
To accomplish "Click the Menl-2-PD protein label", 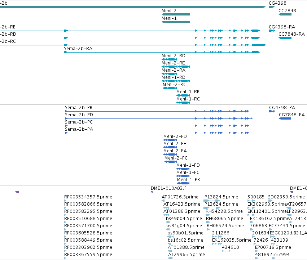I will pos(175,136).
